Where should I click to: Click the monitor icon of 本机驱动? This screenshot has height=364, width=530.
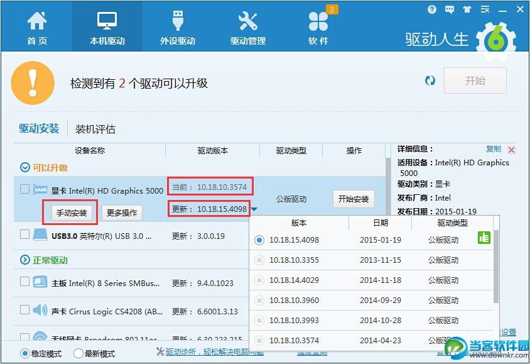coord(107,21)
